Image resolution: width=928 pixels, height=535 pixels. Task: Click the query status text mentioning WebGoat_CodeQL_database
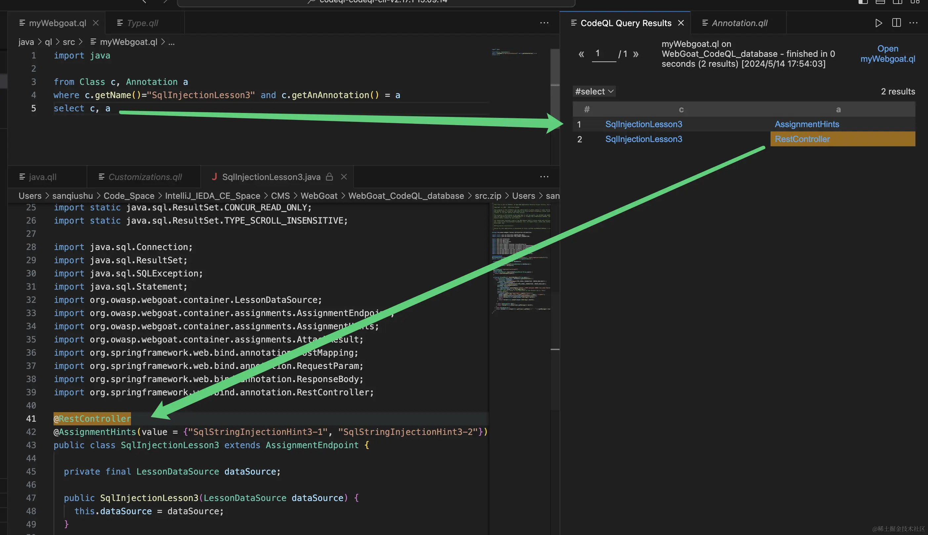748,54
